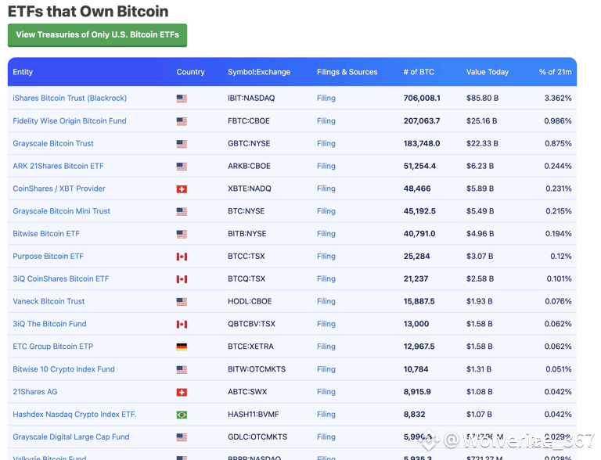Image resolution: width=601 pixels, height=460 pixels.
Task: Click US flag in Grayscale Bitcoin Trust row
Action: coord(182,144)
